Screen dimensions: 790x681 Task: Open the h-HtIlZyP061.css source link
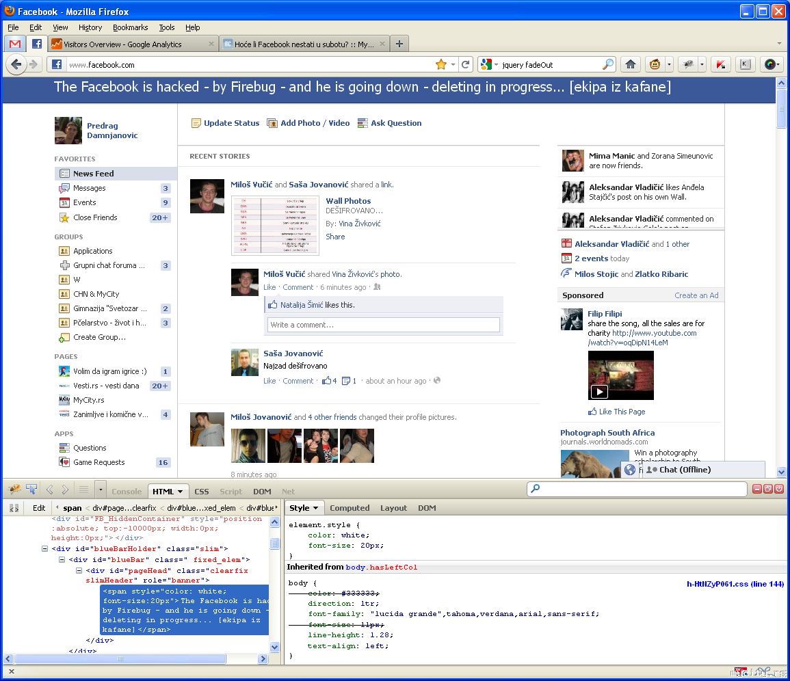(x=735, y=584)
